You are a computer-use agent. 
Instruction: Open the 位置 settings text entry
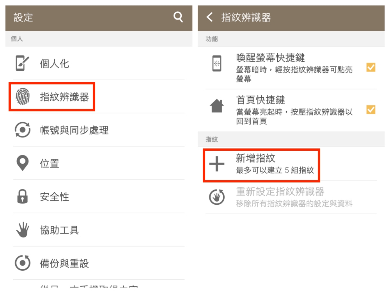point(50,163)
